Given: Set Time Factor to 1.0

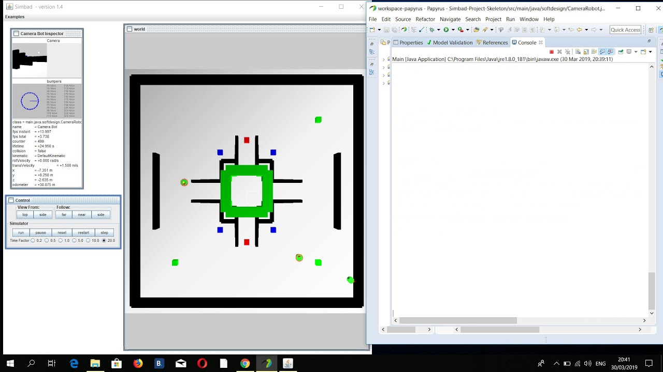Looking at the screenshot, I should click(x=61, y=241).
